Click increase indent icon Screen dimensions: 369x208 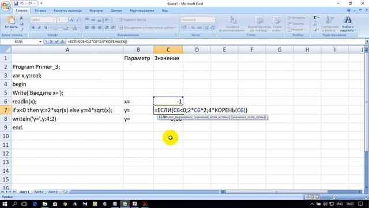coord(113,28)
